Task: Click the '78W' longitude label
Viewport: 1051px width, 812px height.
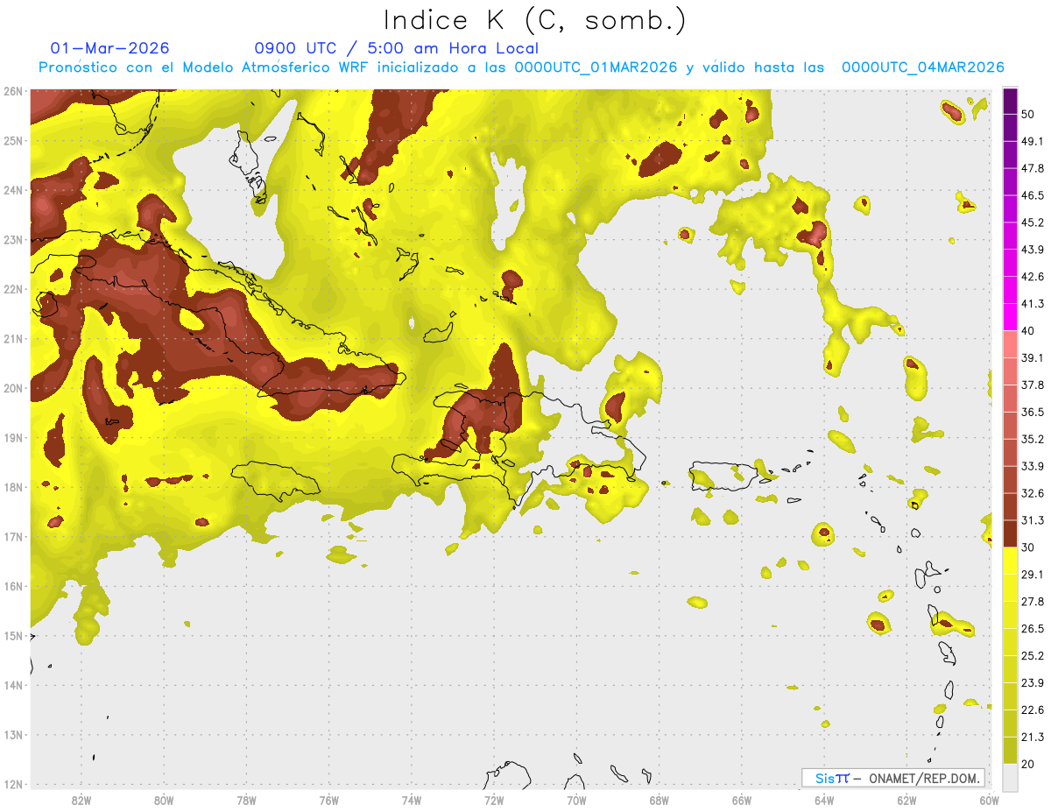Action: click(x=246, y=800)
